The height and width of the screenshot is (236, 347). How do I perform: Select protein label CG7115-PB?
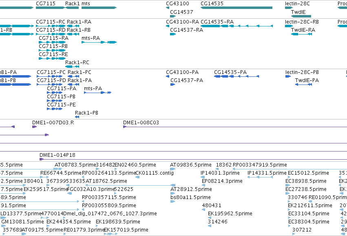[x=61, y=97]
